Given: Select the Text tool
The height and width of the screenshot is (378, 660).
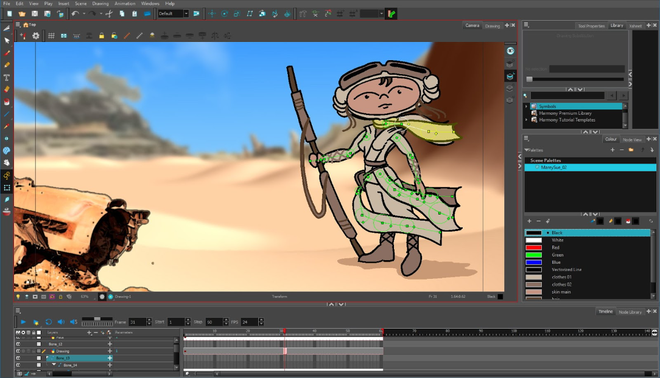Looking at the screenshot, I should [7, 77].
